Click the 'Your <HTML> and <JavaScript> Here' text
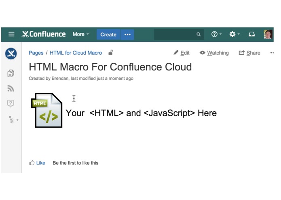Screen dimensions: 281x200 coord(141,113)
